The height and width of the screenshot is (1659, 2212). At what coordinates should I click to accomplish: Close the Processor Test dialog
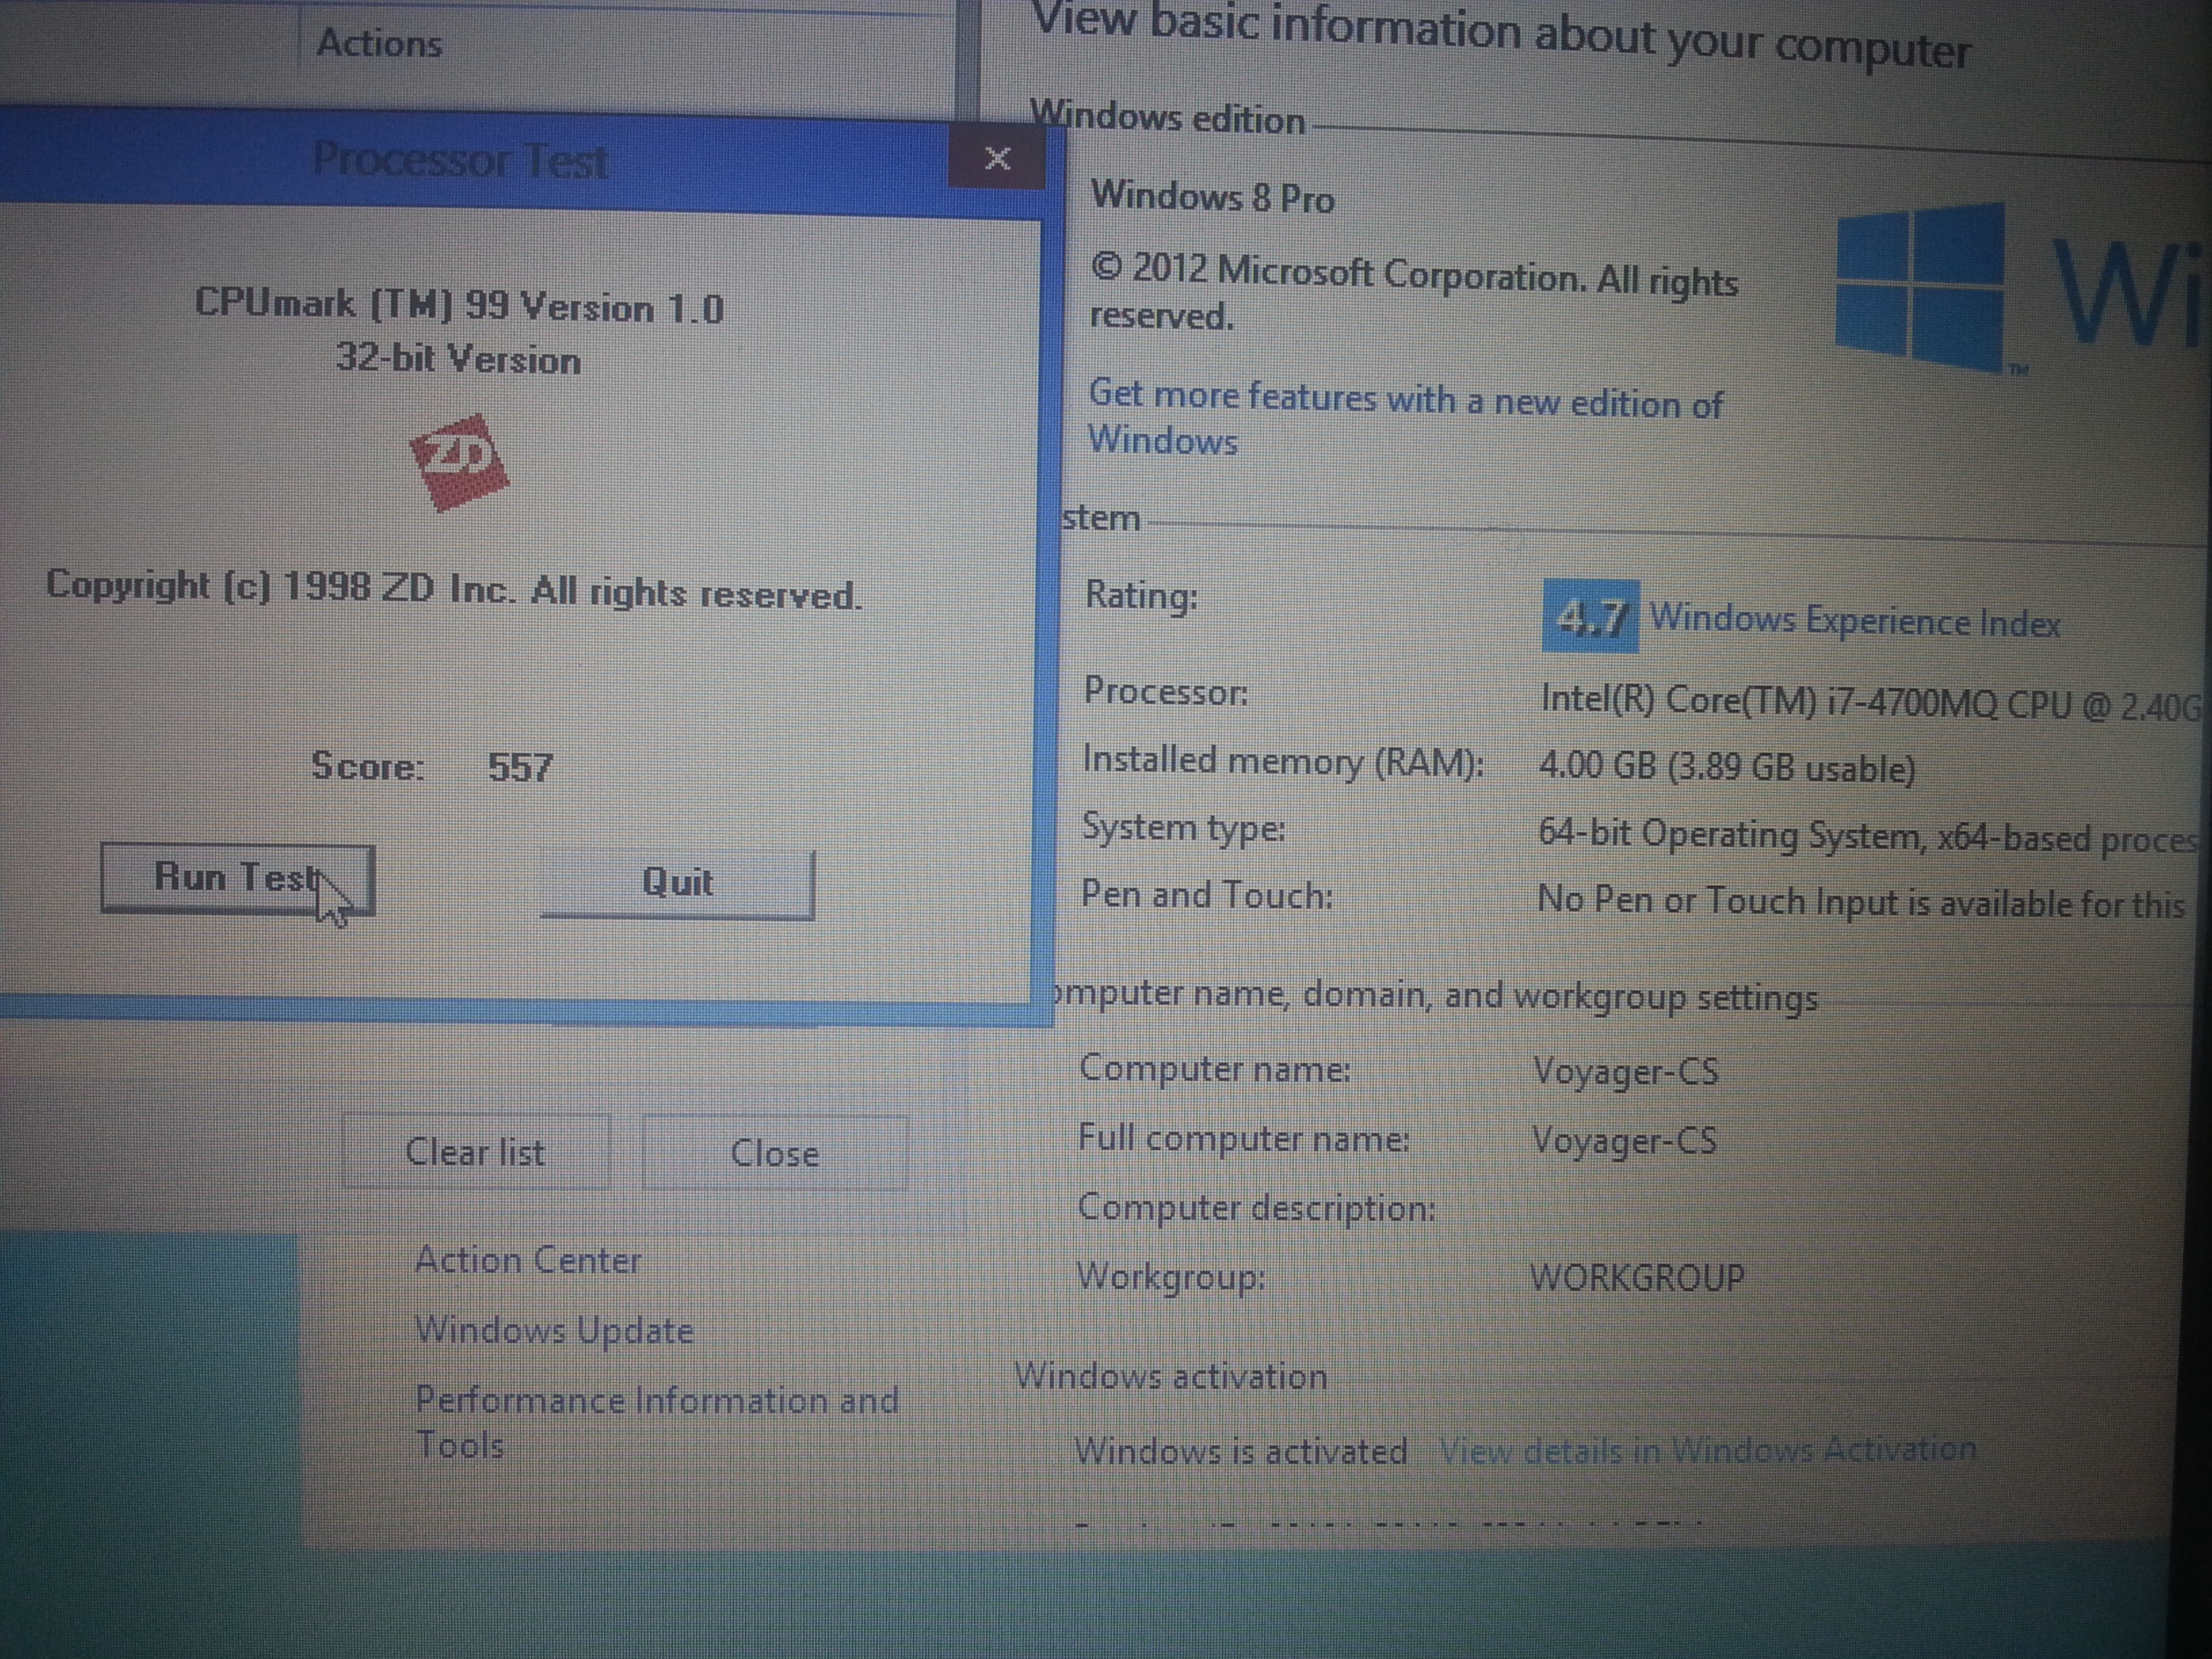point(996,158)
